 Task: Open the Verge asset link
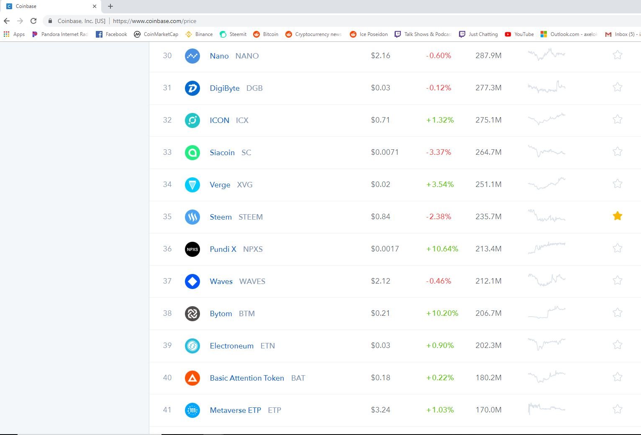220,185
